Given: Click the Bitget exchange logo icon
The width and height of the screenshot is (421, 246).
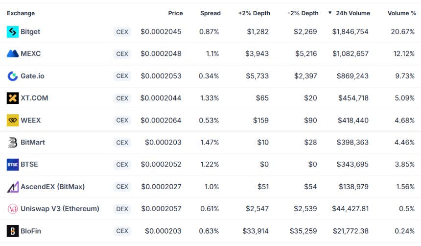Looking at the screenshot, I should [13, 32].
